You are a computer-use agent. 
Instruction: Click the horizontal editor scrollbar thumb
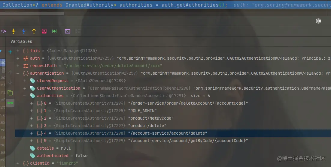[32, 14]
